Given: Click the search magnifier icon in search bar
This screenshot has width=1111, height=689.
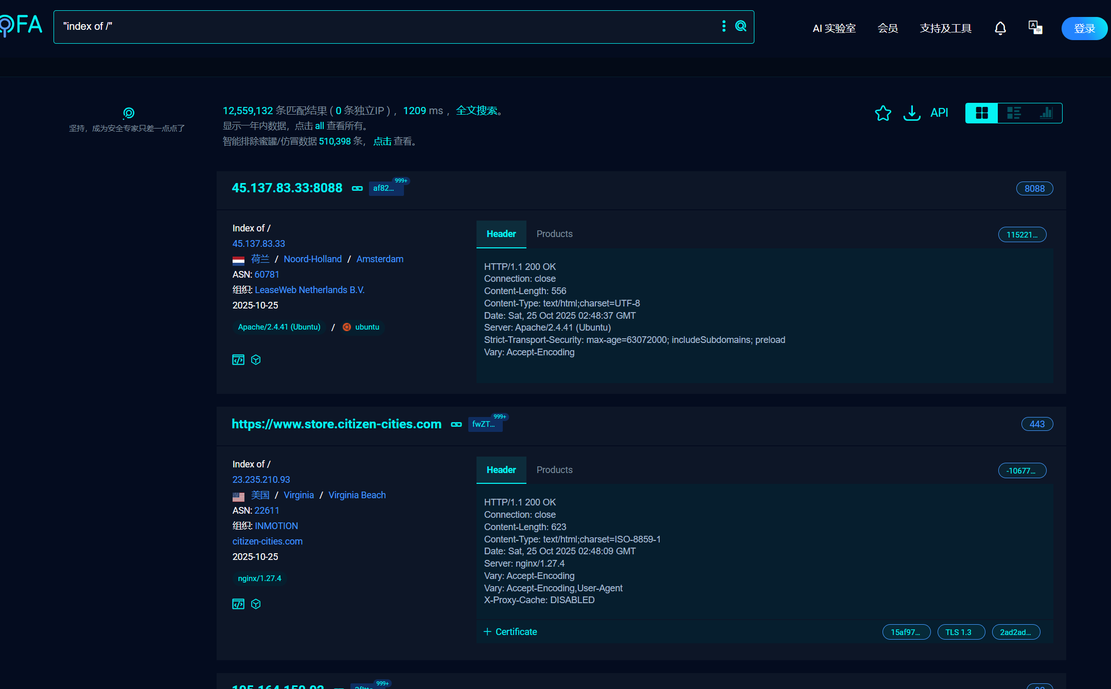Looking at the screenshot, I should [x=740, y=26].
